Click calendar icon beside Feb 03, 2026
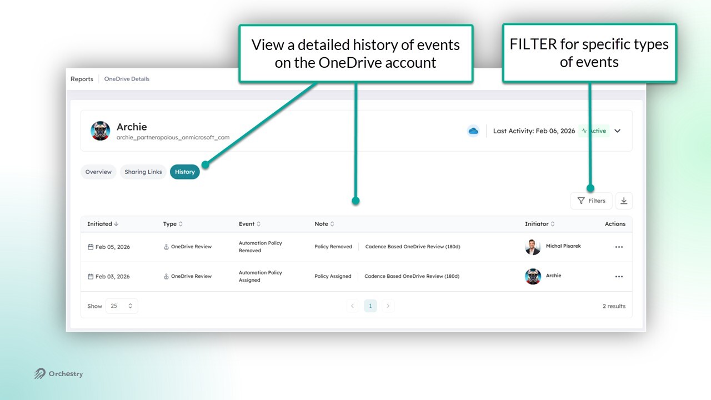Viewport: 711px width, 400px height. point(91,276)
